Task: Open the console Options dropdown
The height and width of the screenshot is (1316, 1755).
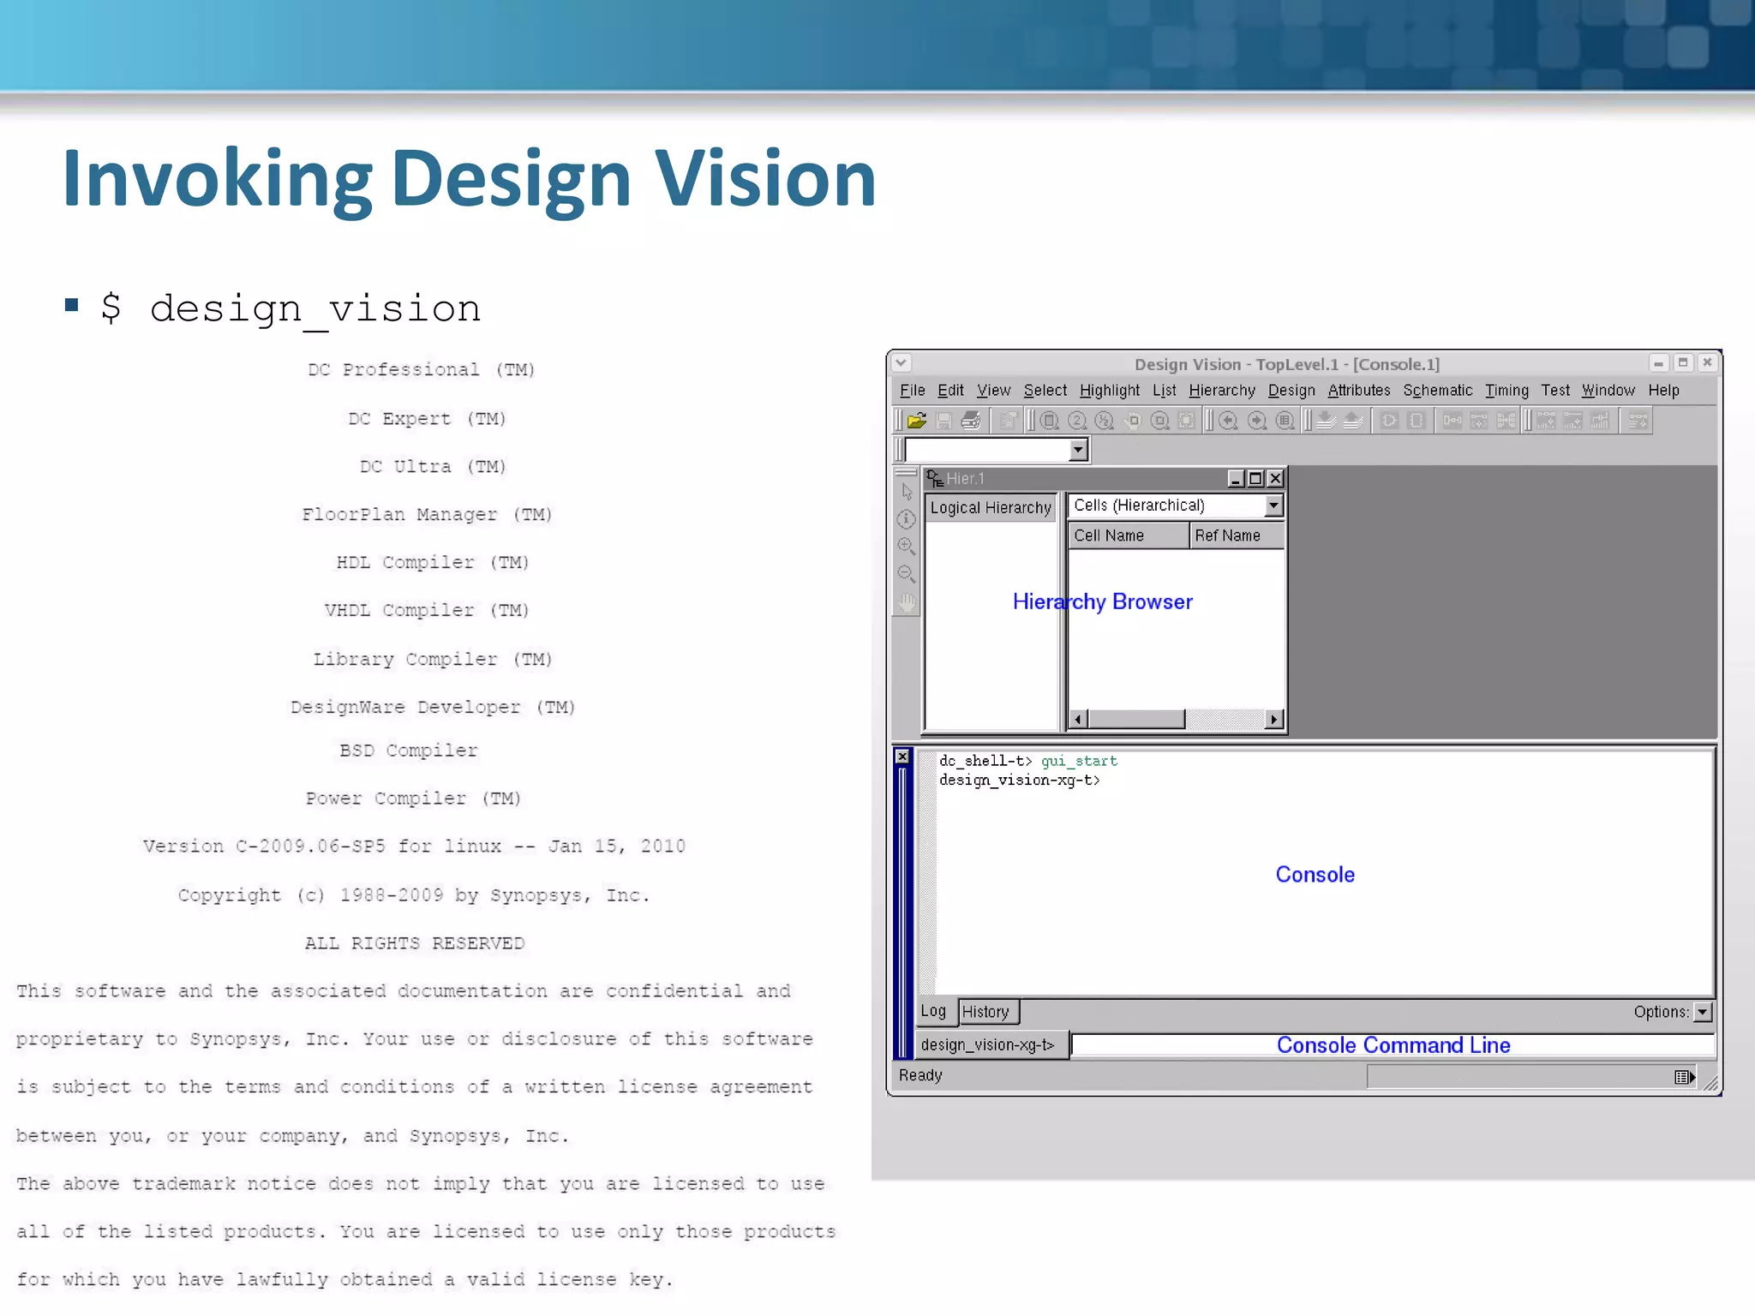Action: 1703,1012
